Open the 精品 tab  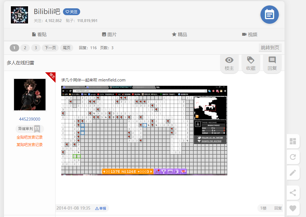pyautogui.click(x=179, y=35)
